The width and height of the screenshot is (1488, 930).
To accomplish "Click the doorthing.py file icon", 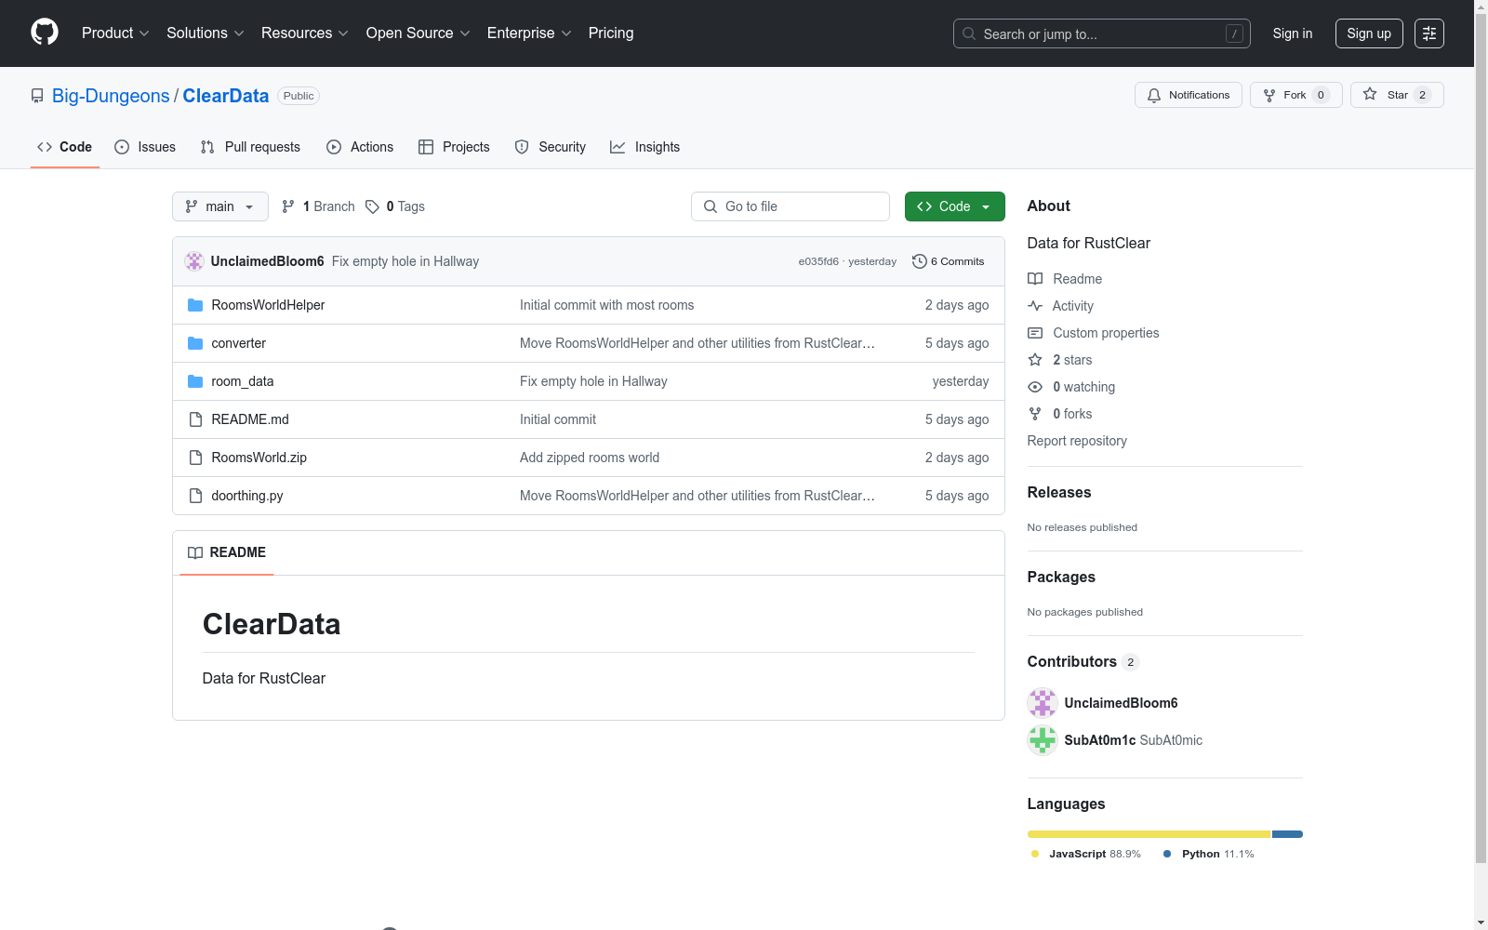I will click(195, 496).
